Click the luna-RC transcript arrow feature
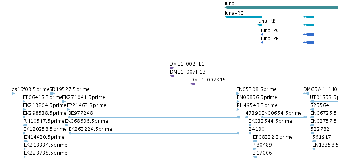Image resolution: width=338 pixels, height=159 pixels. pos(243,17)
